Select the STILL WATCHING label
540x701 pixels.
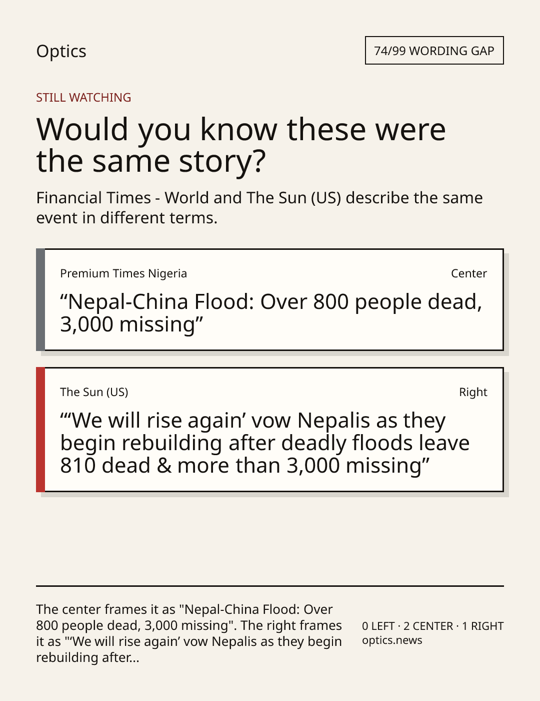click(83, 97)
